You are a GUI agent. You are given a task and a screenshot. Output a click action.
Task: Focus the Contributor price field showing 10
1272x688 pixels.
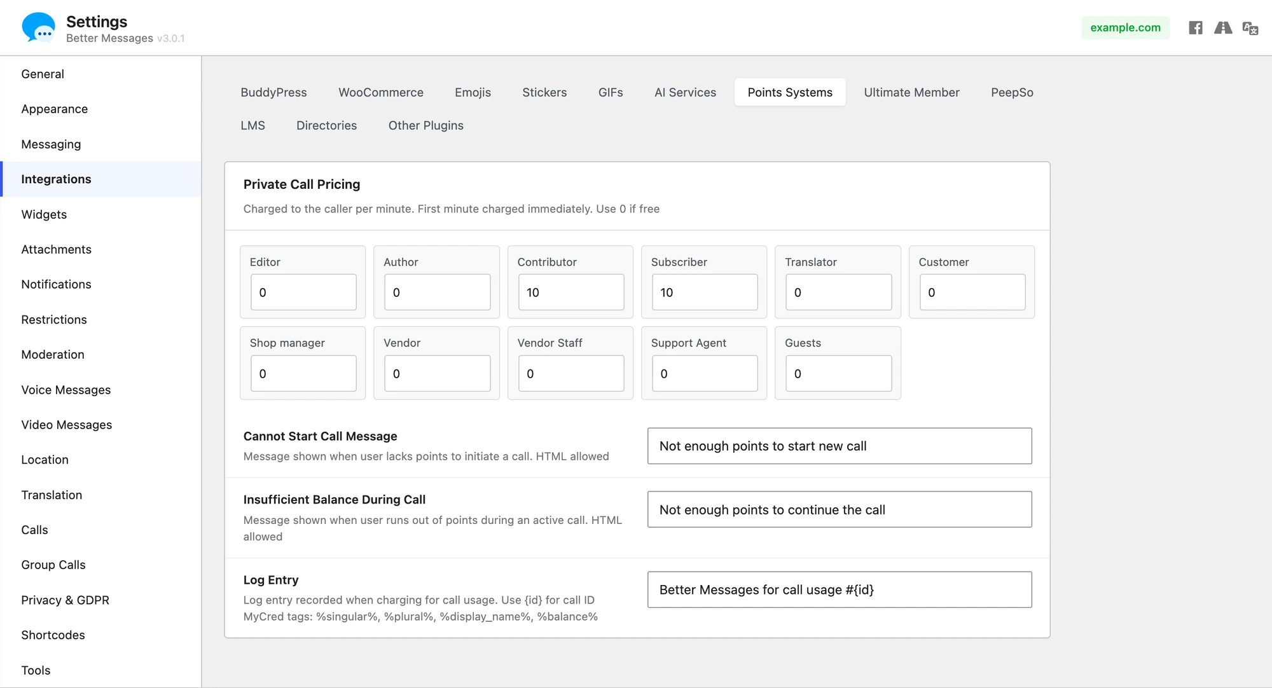[571, 292]
